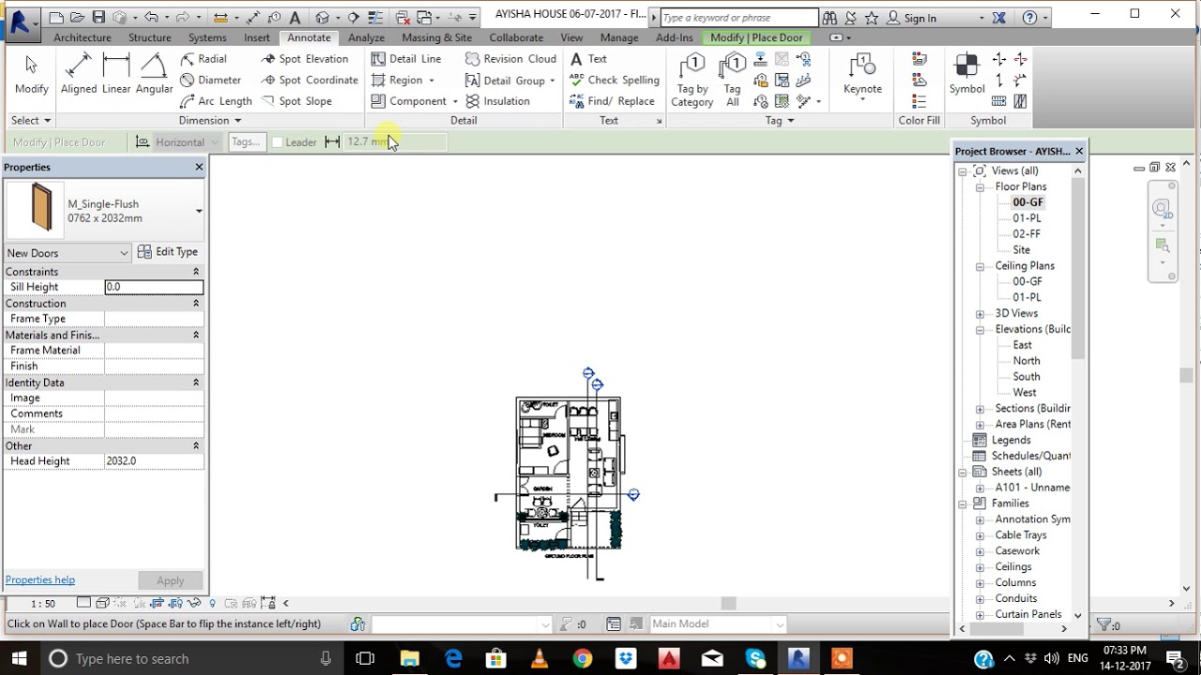
Task: Click Tag by Category tool
Action: tap(692, 81)
